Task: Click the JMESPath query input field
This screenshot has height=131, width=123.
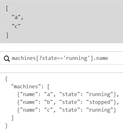Action: coord(62,58)
